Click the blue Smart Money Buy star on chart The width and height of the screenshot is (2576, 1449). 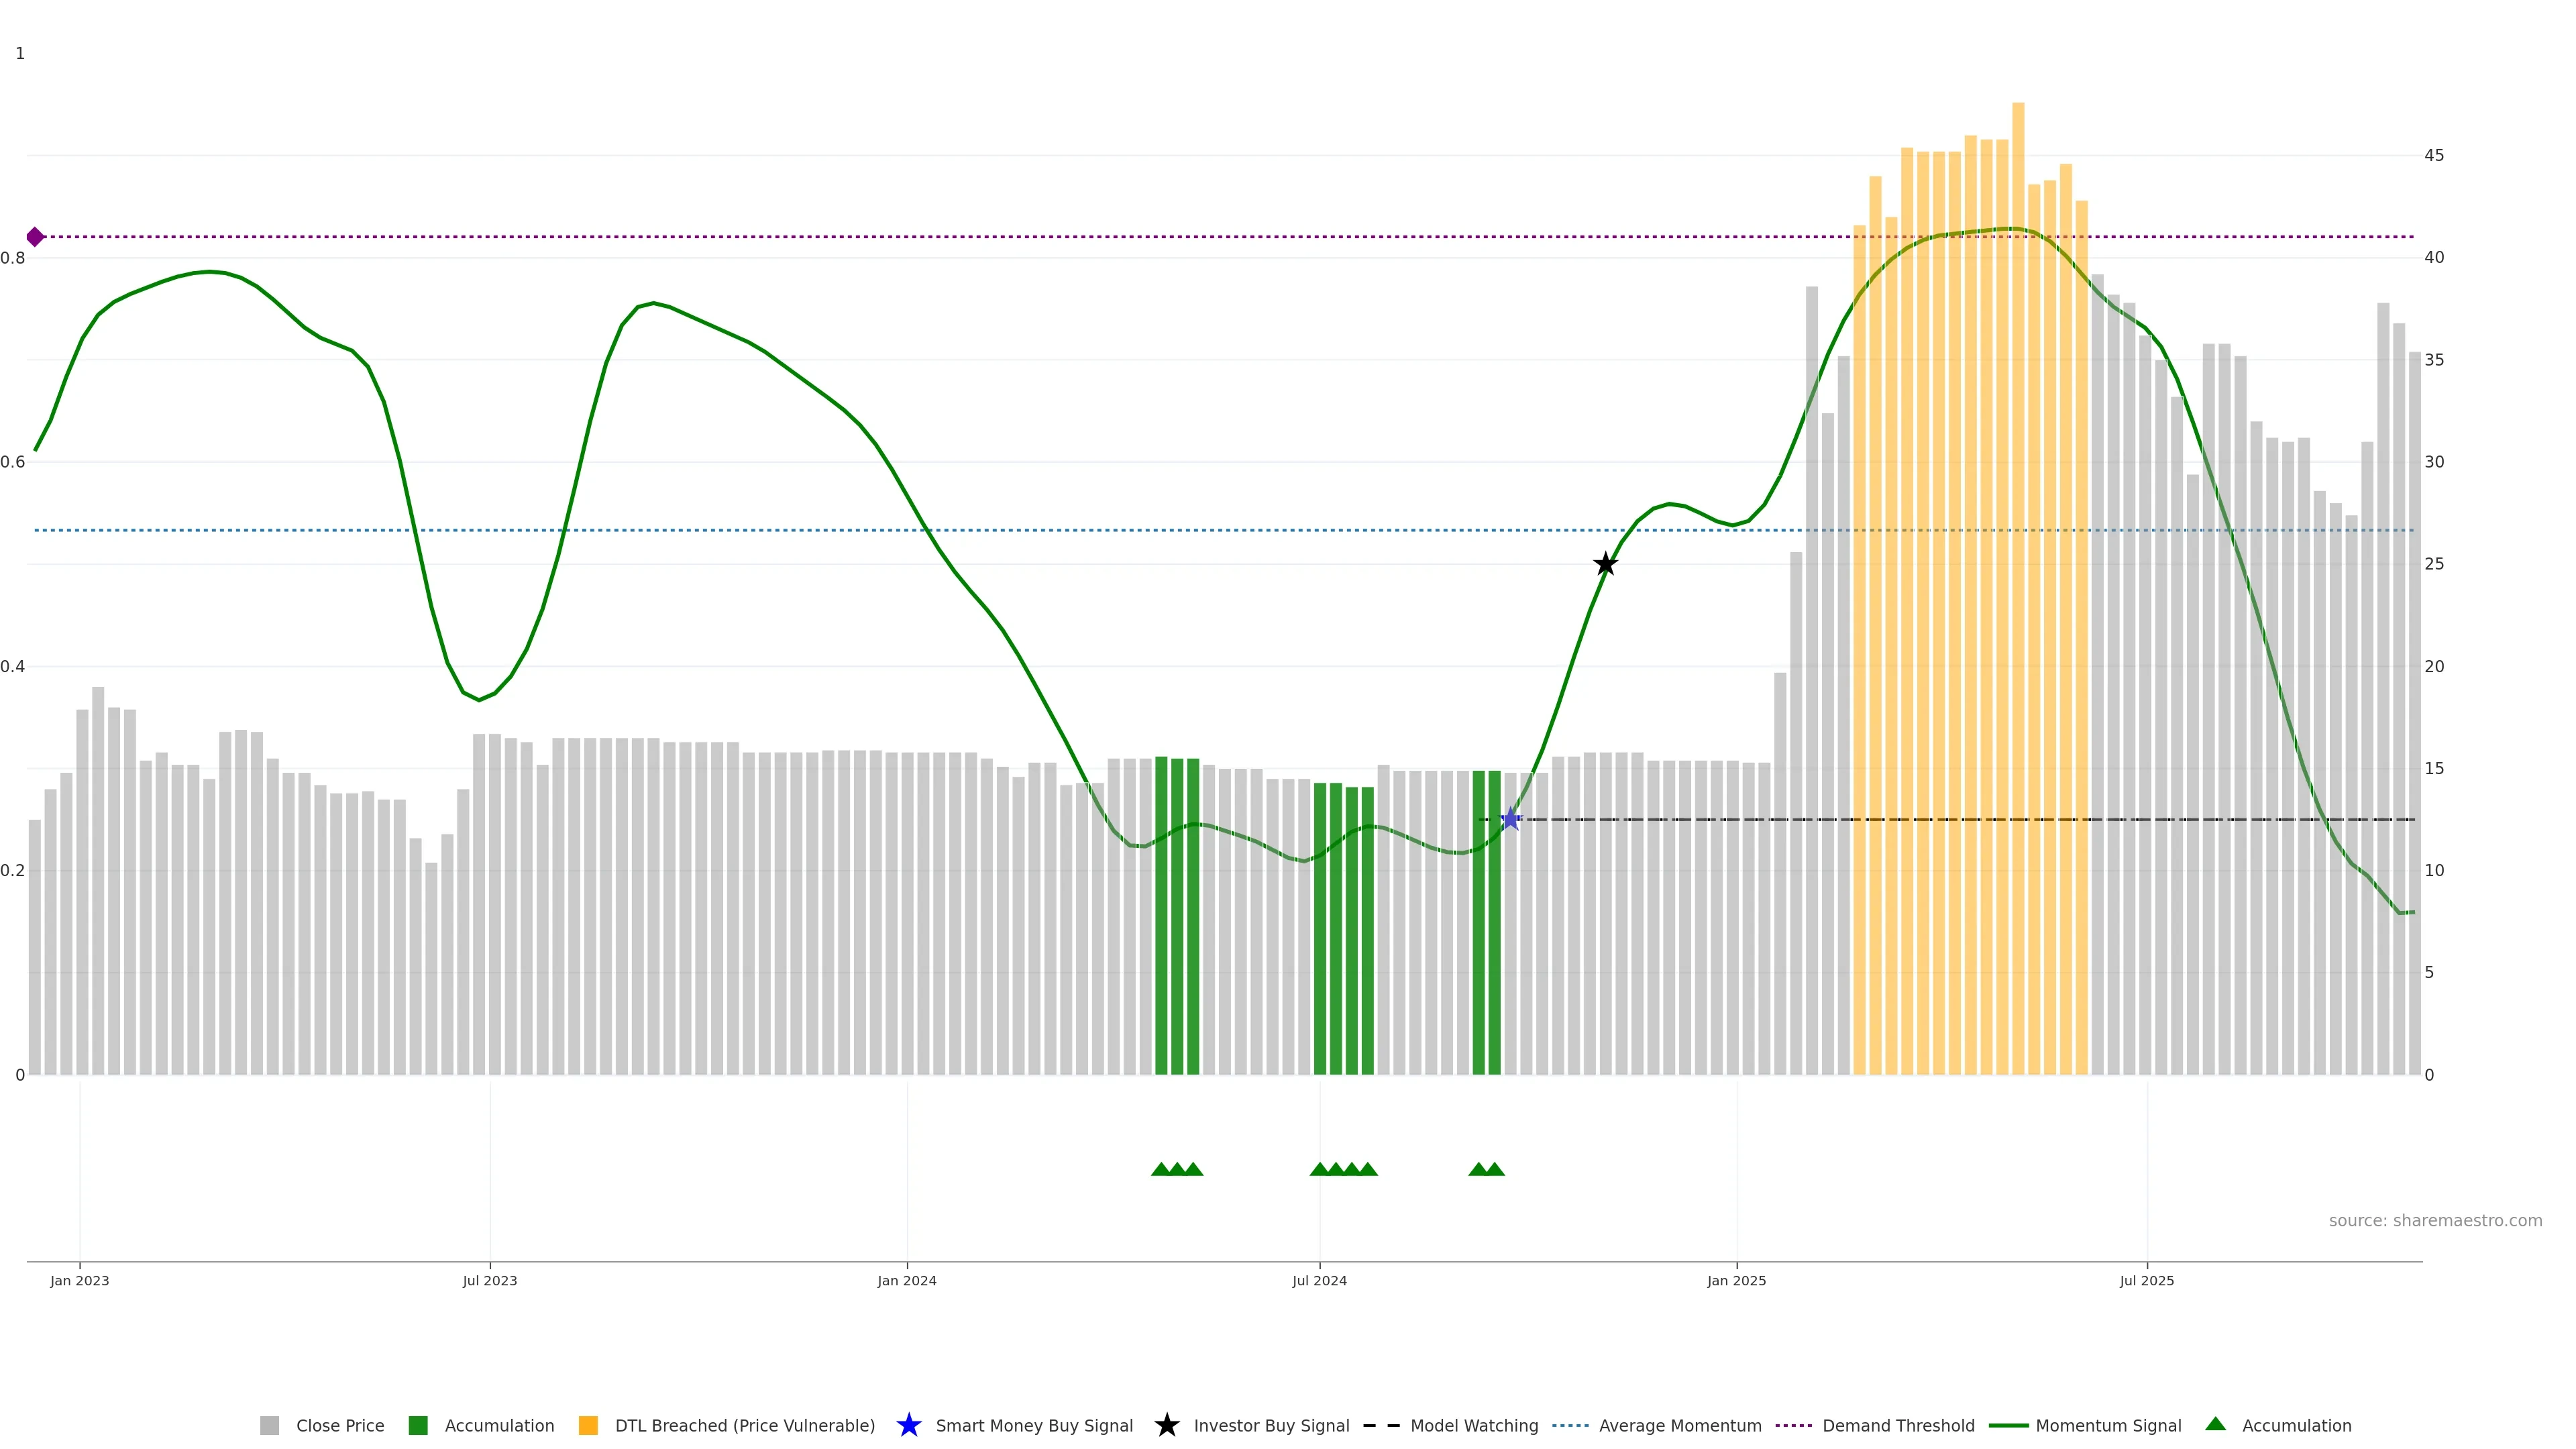pos(1510,820)
